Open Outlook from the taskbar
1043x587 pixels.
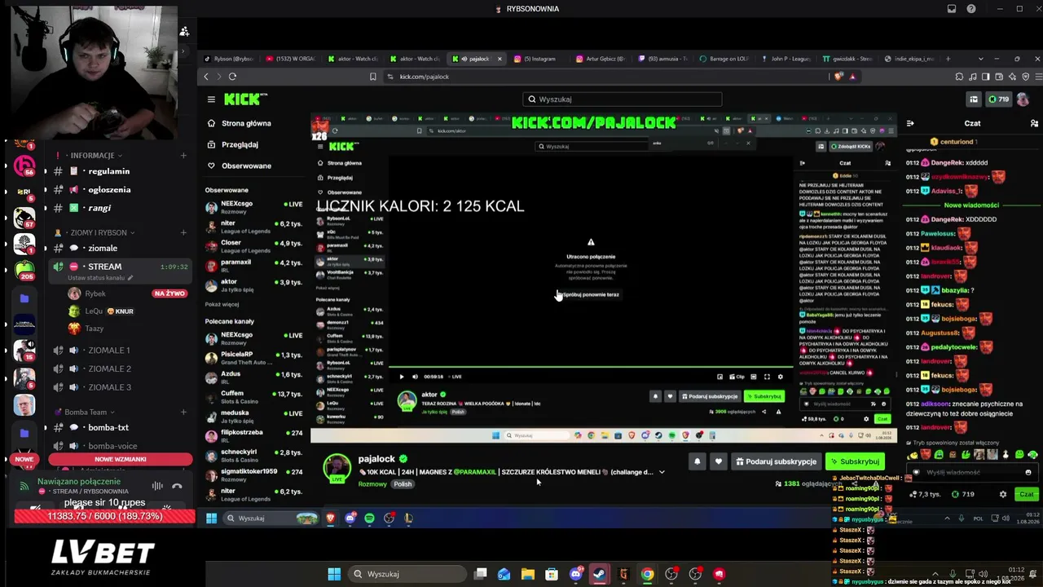pos(504,574)
